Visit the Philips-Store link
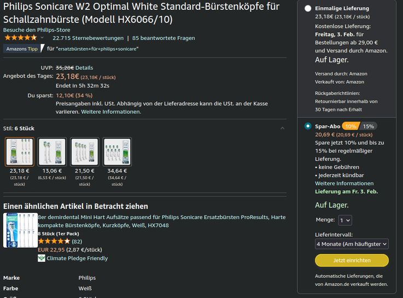Screen dimensions: 403x298 click(37, 30)
